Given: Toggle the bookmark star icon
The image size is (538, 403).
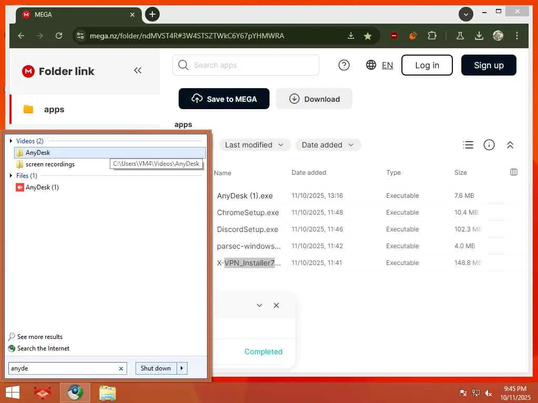Looking at the screenshot, I should (368, 36).
